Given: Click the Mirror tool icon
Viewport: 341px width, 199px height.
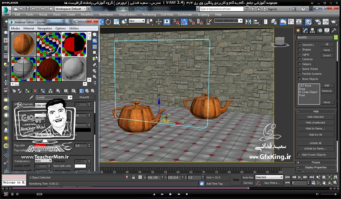Looking at the screenshot, I should click(x=248, y=22).
